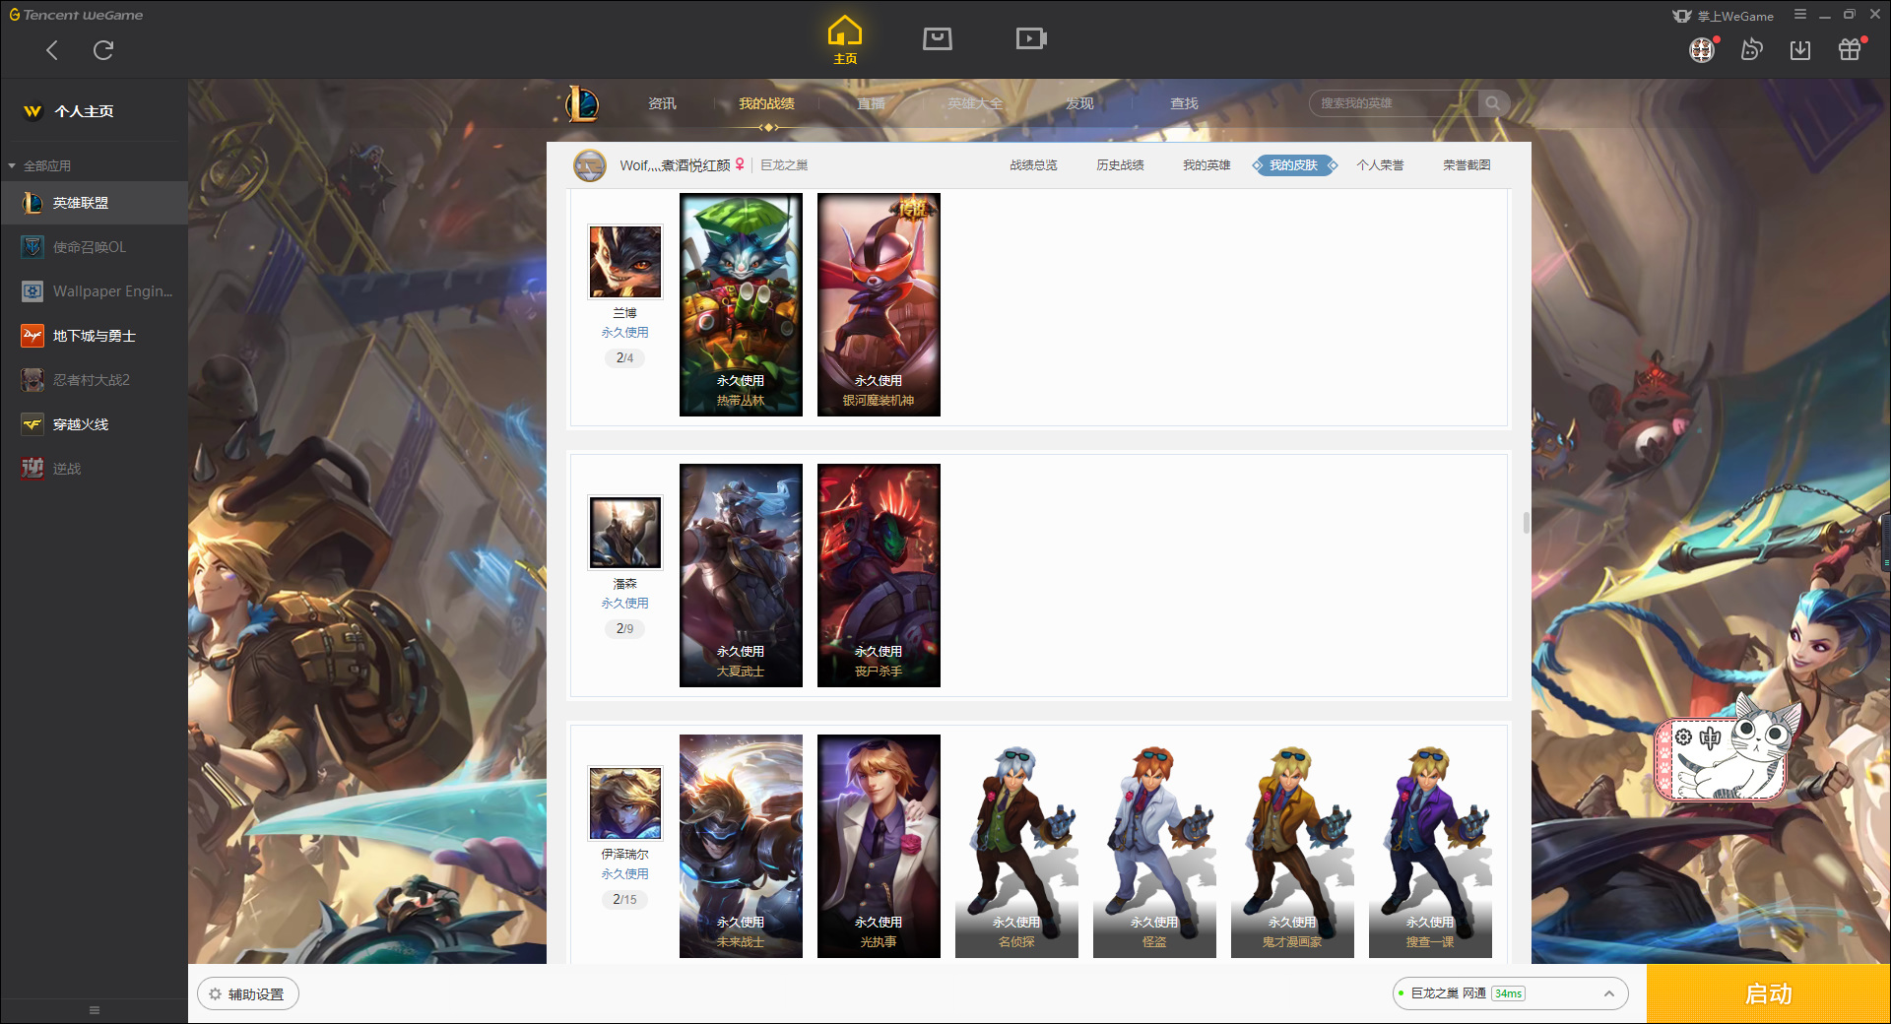
Task: Click the cat mascot input widget
Action: tap(1729, 750)
